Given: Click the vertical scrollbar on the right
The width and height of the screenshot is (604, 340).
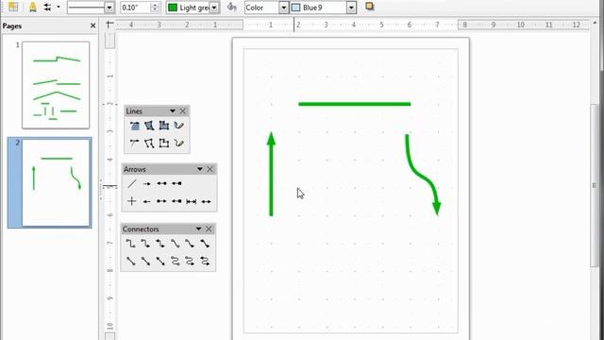Looking at the screenshot, I should (x=596, y=185).
